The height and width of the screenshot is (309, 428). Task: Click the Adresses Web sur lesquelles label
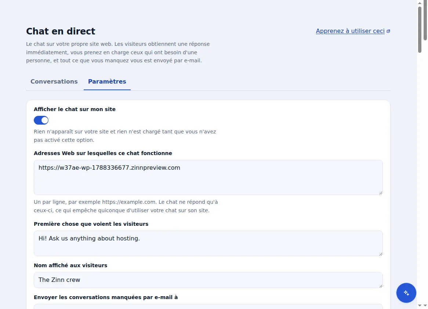[x=103, y=153]
